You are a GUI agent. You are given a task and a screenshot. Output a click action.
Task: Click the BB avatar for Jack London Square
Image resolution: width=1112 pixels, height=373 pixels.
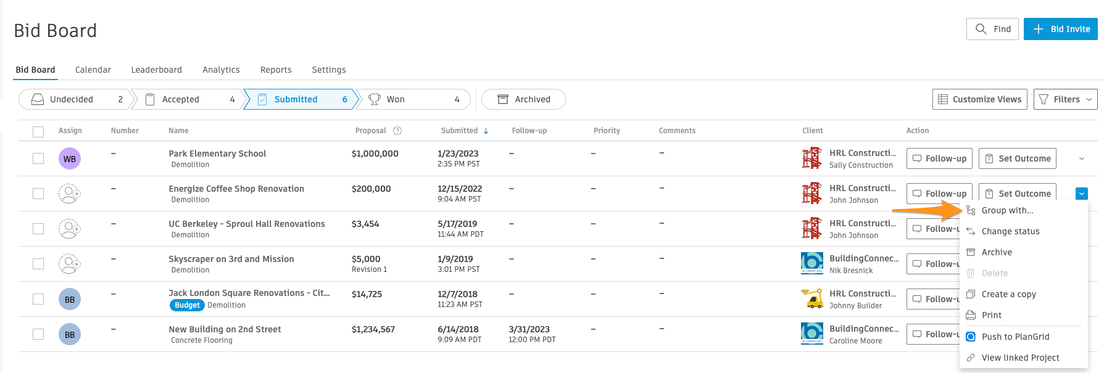click(x=70, y=300)
